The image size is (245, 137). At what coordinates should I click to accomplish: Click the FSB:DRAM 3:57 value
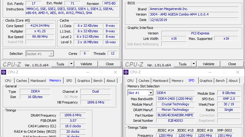[x=73, y=121]
